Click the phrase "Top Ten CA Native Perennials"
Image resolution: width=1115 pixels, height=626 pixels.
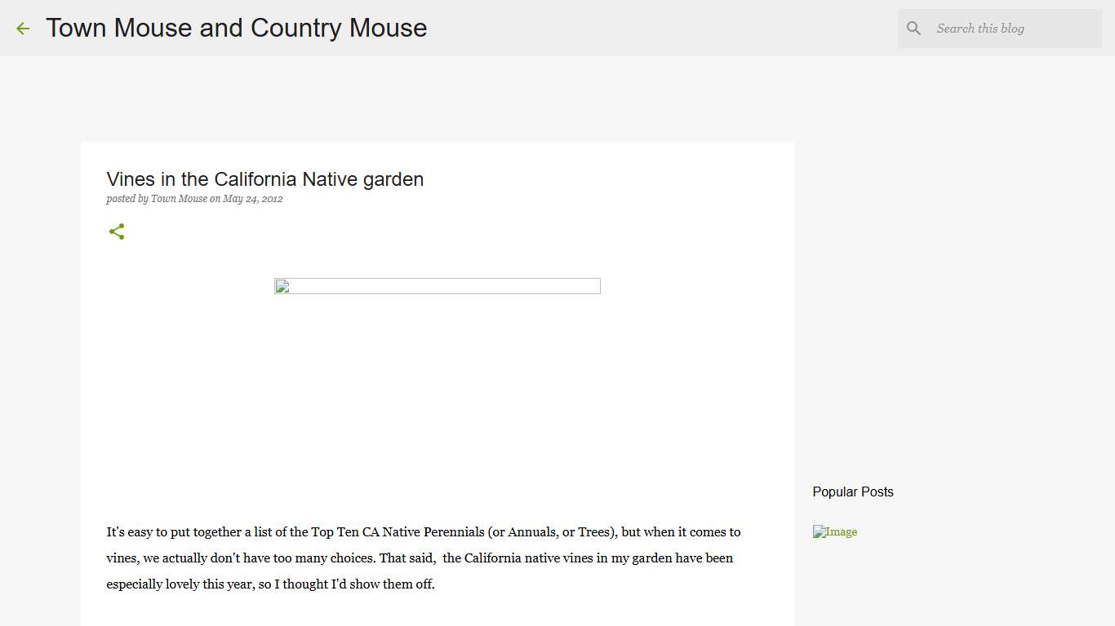(398, 532)
